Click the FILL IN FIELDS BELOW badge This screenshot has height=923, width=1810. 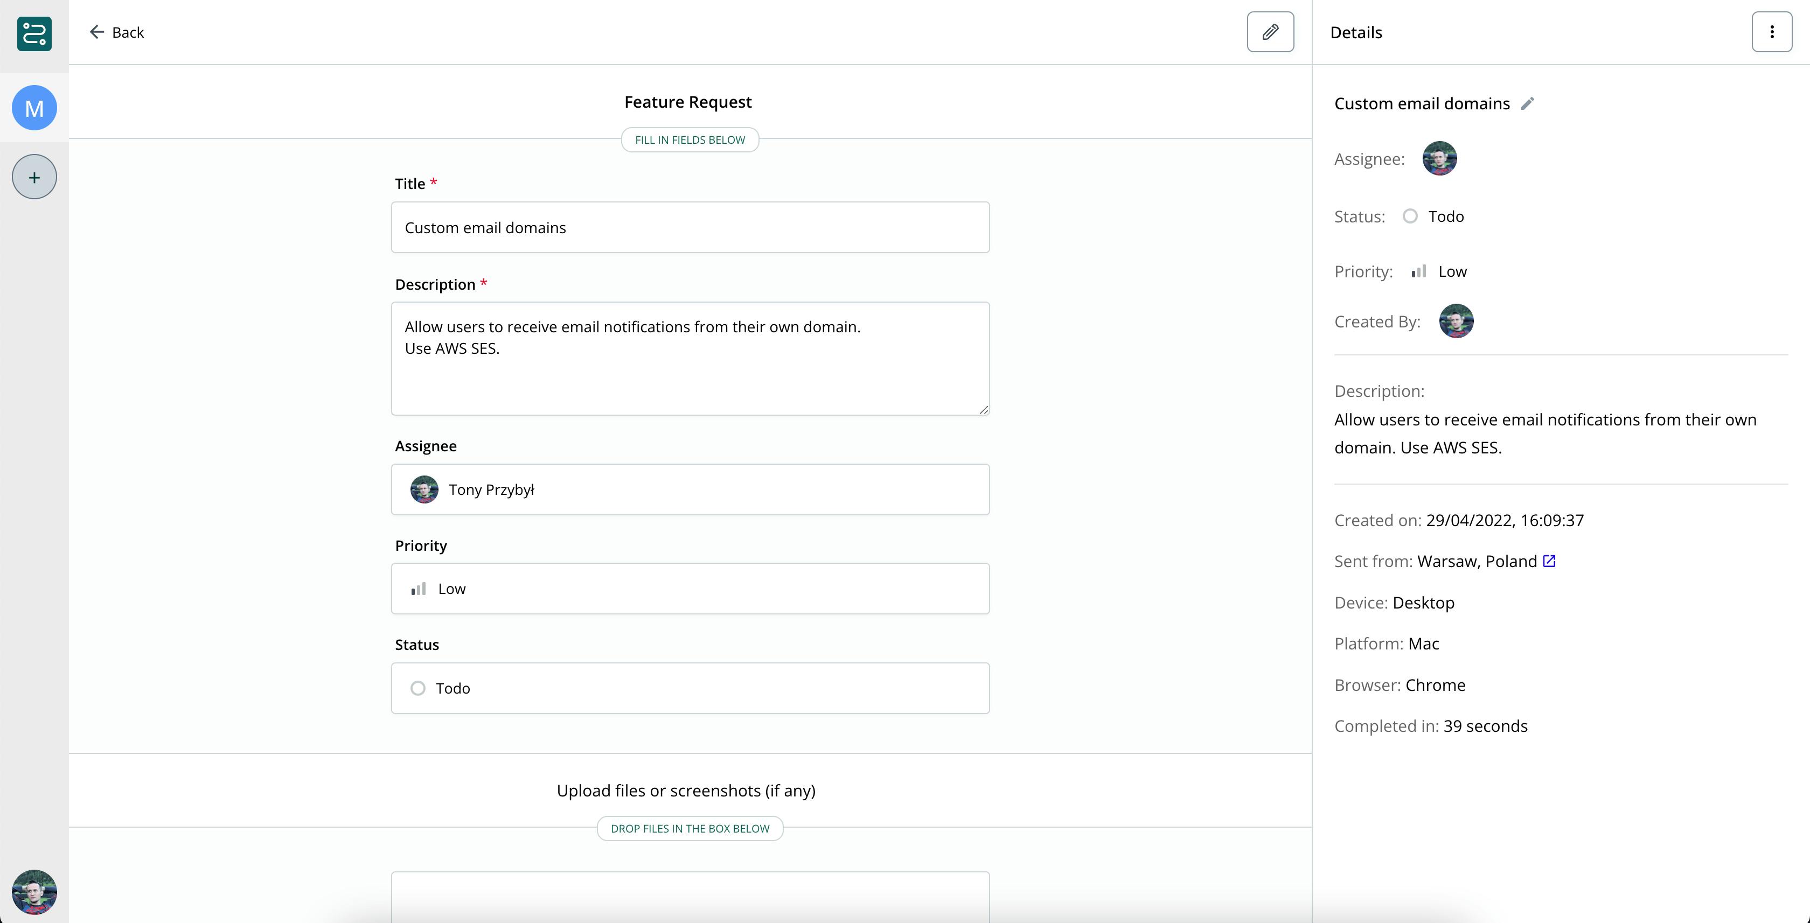click(x=690, y=140)
